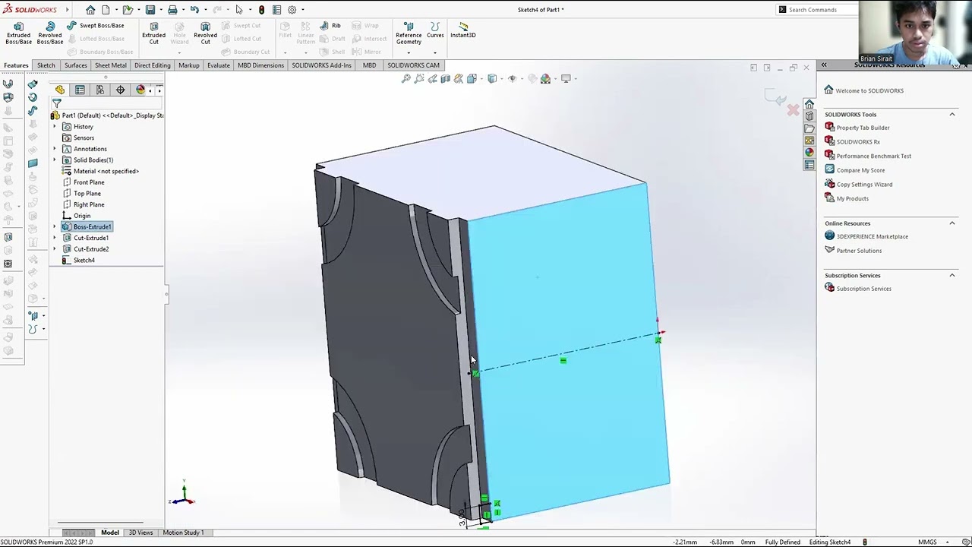Cancel the sketch with the red X

click(x=793, y=110)
